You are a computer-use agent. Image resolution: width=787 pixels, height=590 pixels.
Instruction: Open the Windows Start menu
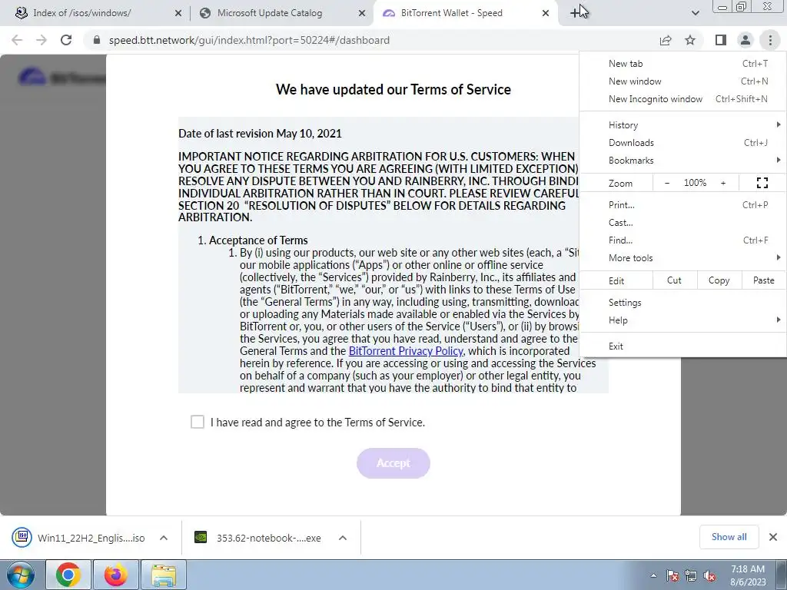[x=21, y=575]
